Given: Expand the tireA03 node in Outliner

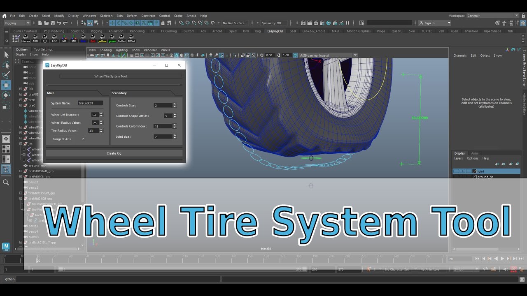Looking at the screenshot, I should pyautogui.click(x=21, y=94).
